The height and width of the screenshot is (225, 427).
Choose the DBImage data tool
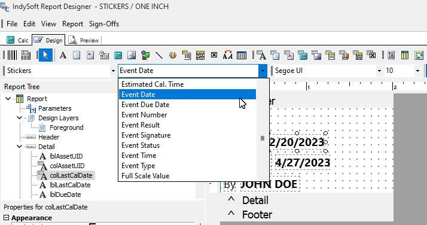(x=316, y=55)
